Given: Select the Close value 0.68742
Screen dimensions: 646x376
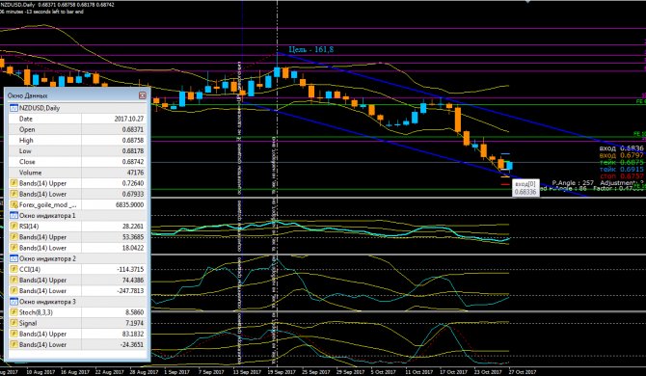Looking at the screenshot, I should point(133,162).
